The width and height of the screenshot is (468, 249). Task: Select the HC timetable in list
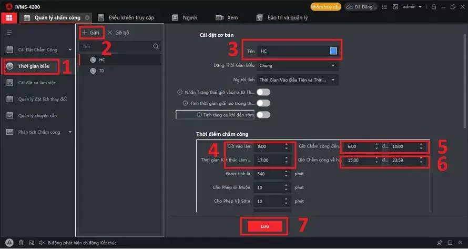coord(120,60)
